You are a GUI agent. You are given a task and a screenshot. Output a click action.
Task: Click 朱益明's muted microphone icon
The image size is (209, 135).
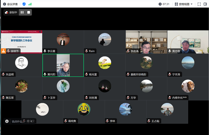[3, 75]
